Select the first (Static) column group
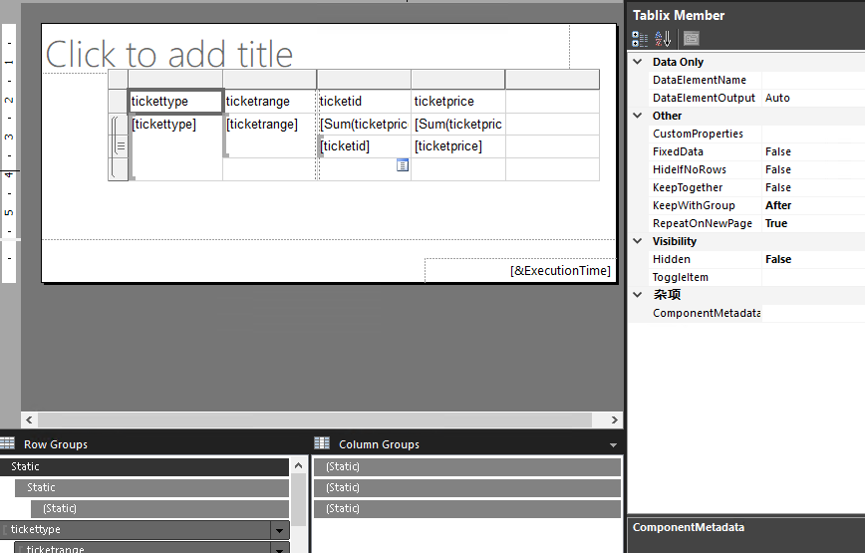The image size is (865, 553). [x=467, y=467]
